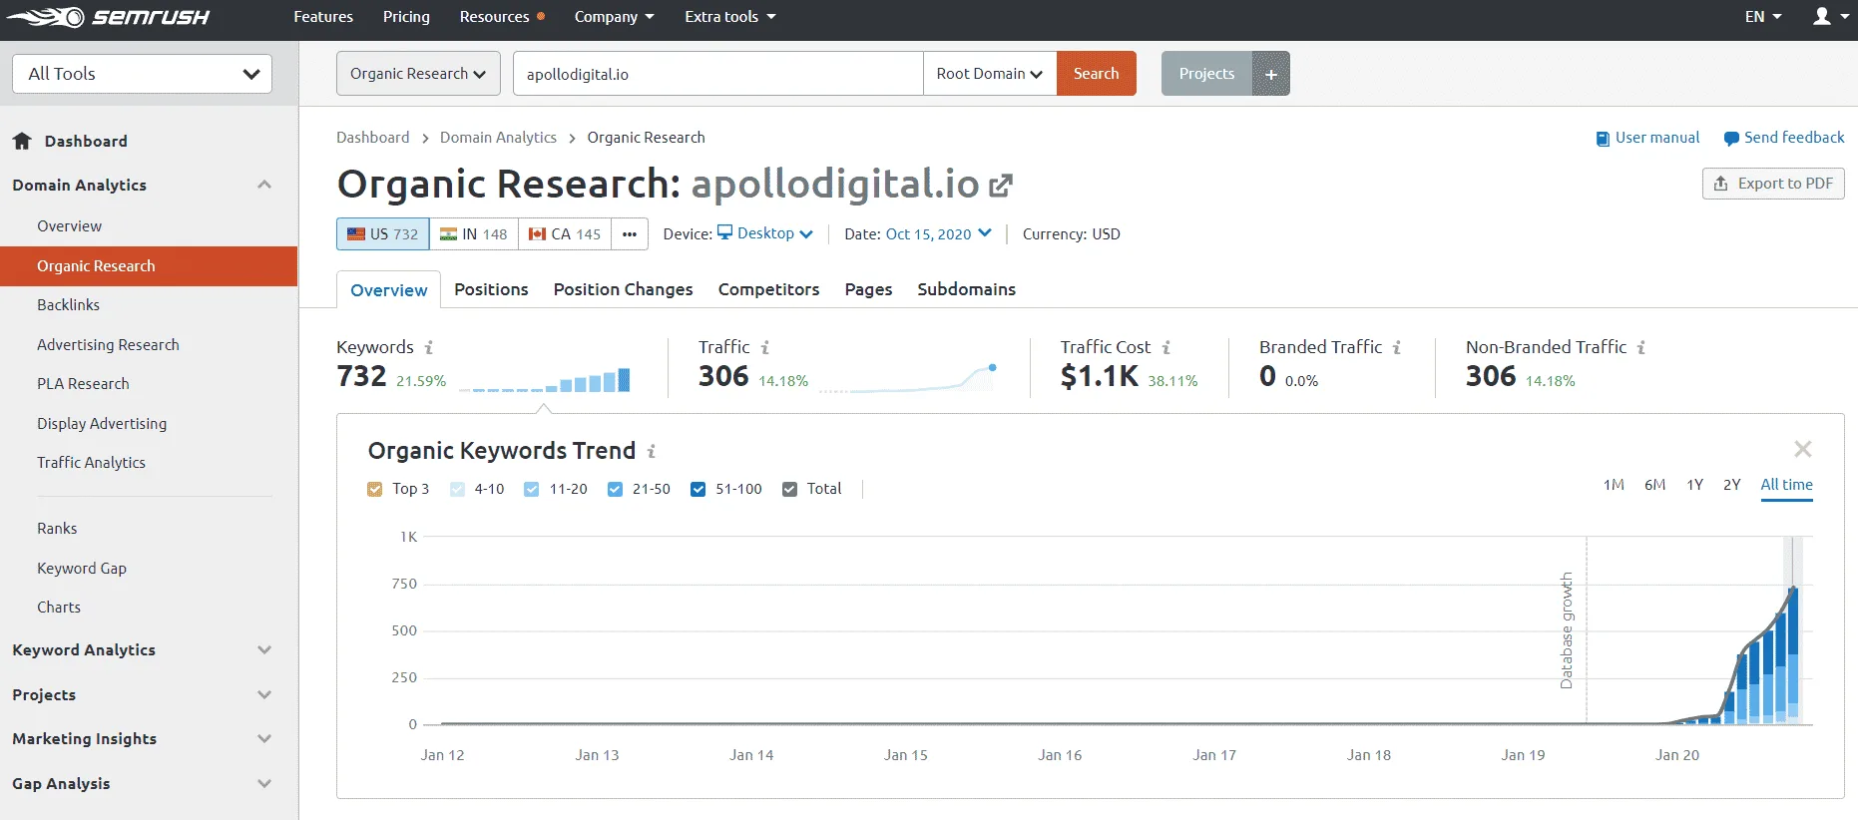Image resolution: width=1858 pixels, height=820 pixels.
Task: Open external link icon beside apollodigital.io
Action: pos(1000,186)
